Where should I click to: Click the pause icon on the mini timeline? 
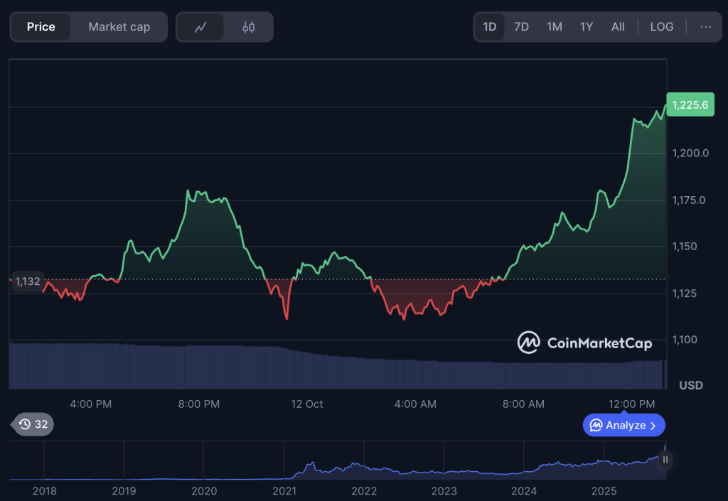(x=664, y=460)
